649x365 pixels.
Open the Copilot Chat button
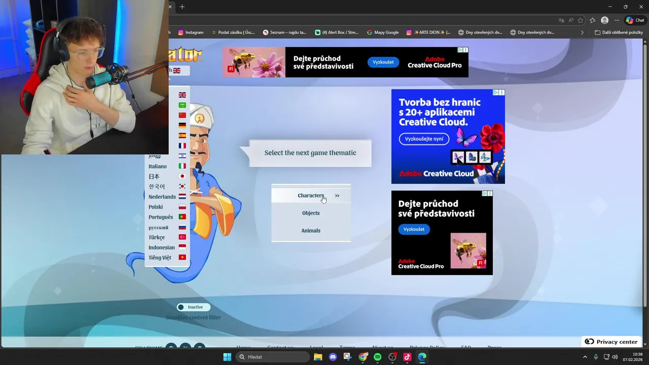point(635,20)
